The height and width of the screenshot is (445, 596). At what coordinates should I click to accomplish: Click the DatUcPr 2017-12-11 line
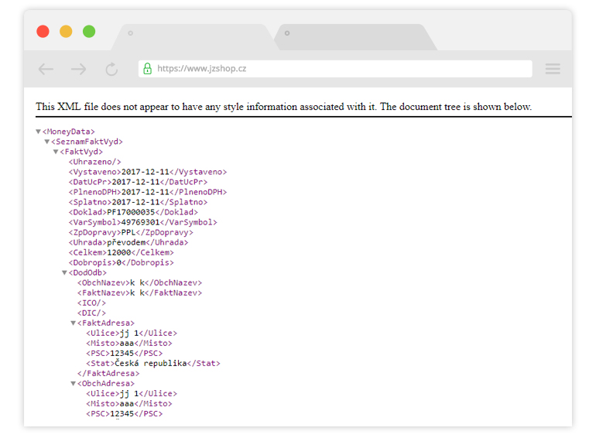coord(138,182)
